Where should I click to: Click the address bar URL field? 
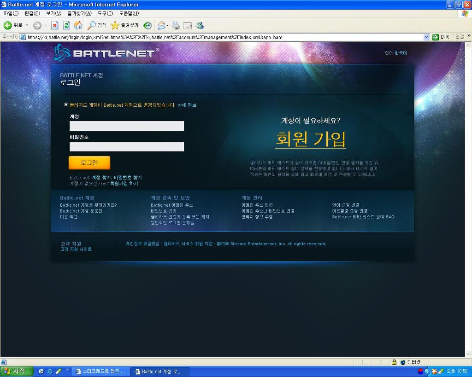(224, 37)
